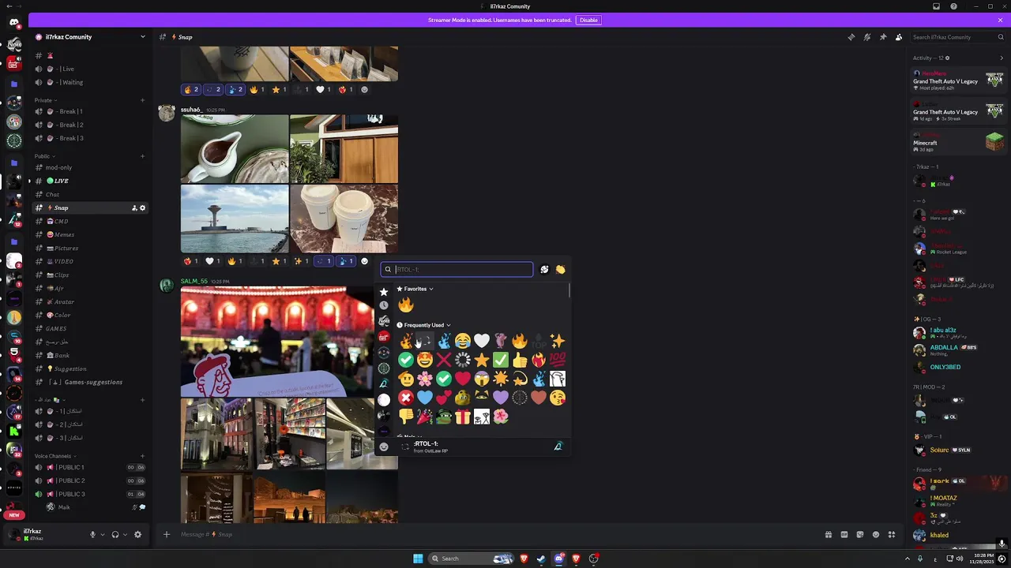Join the Break | 1 voice channel

(90, 111)
